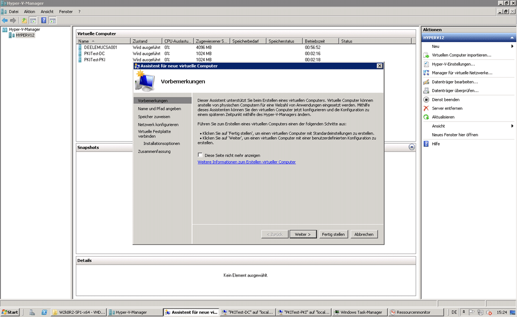Screen dimensions: 517x317
Task: Select Hyper-V-Manager root in the left tree
Action: click(x=24, y=29)
